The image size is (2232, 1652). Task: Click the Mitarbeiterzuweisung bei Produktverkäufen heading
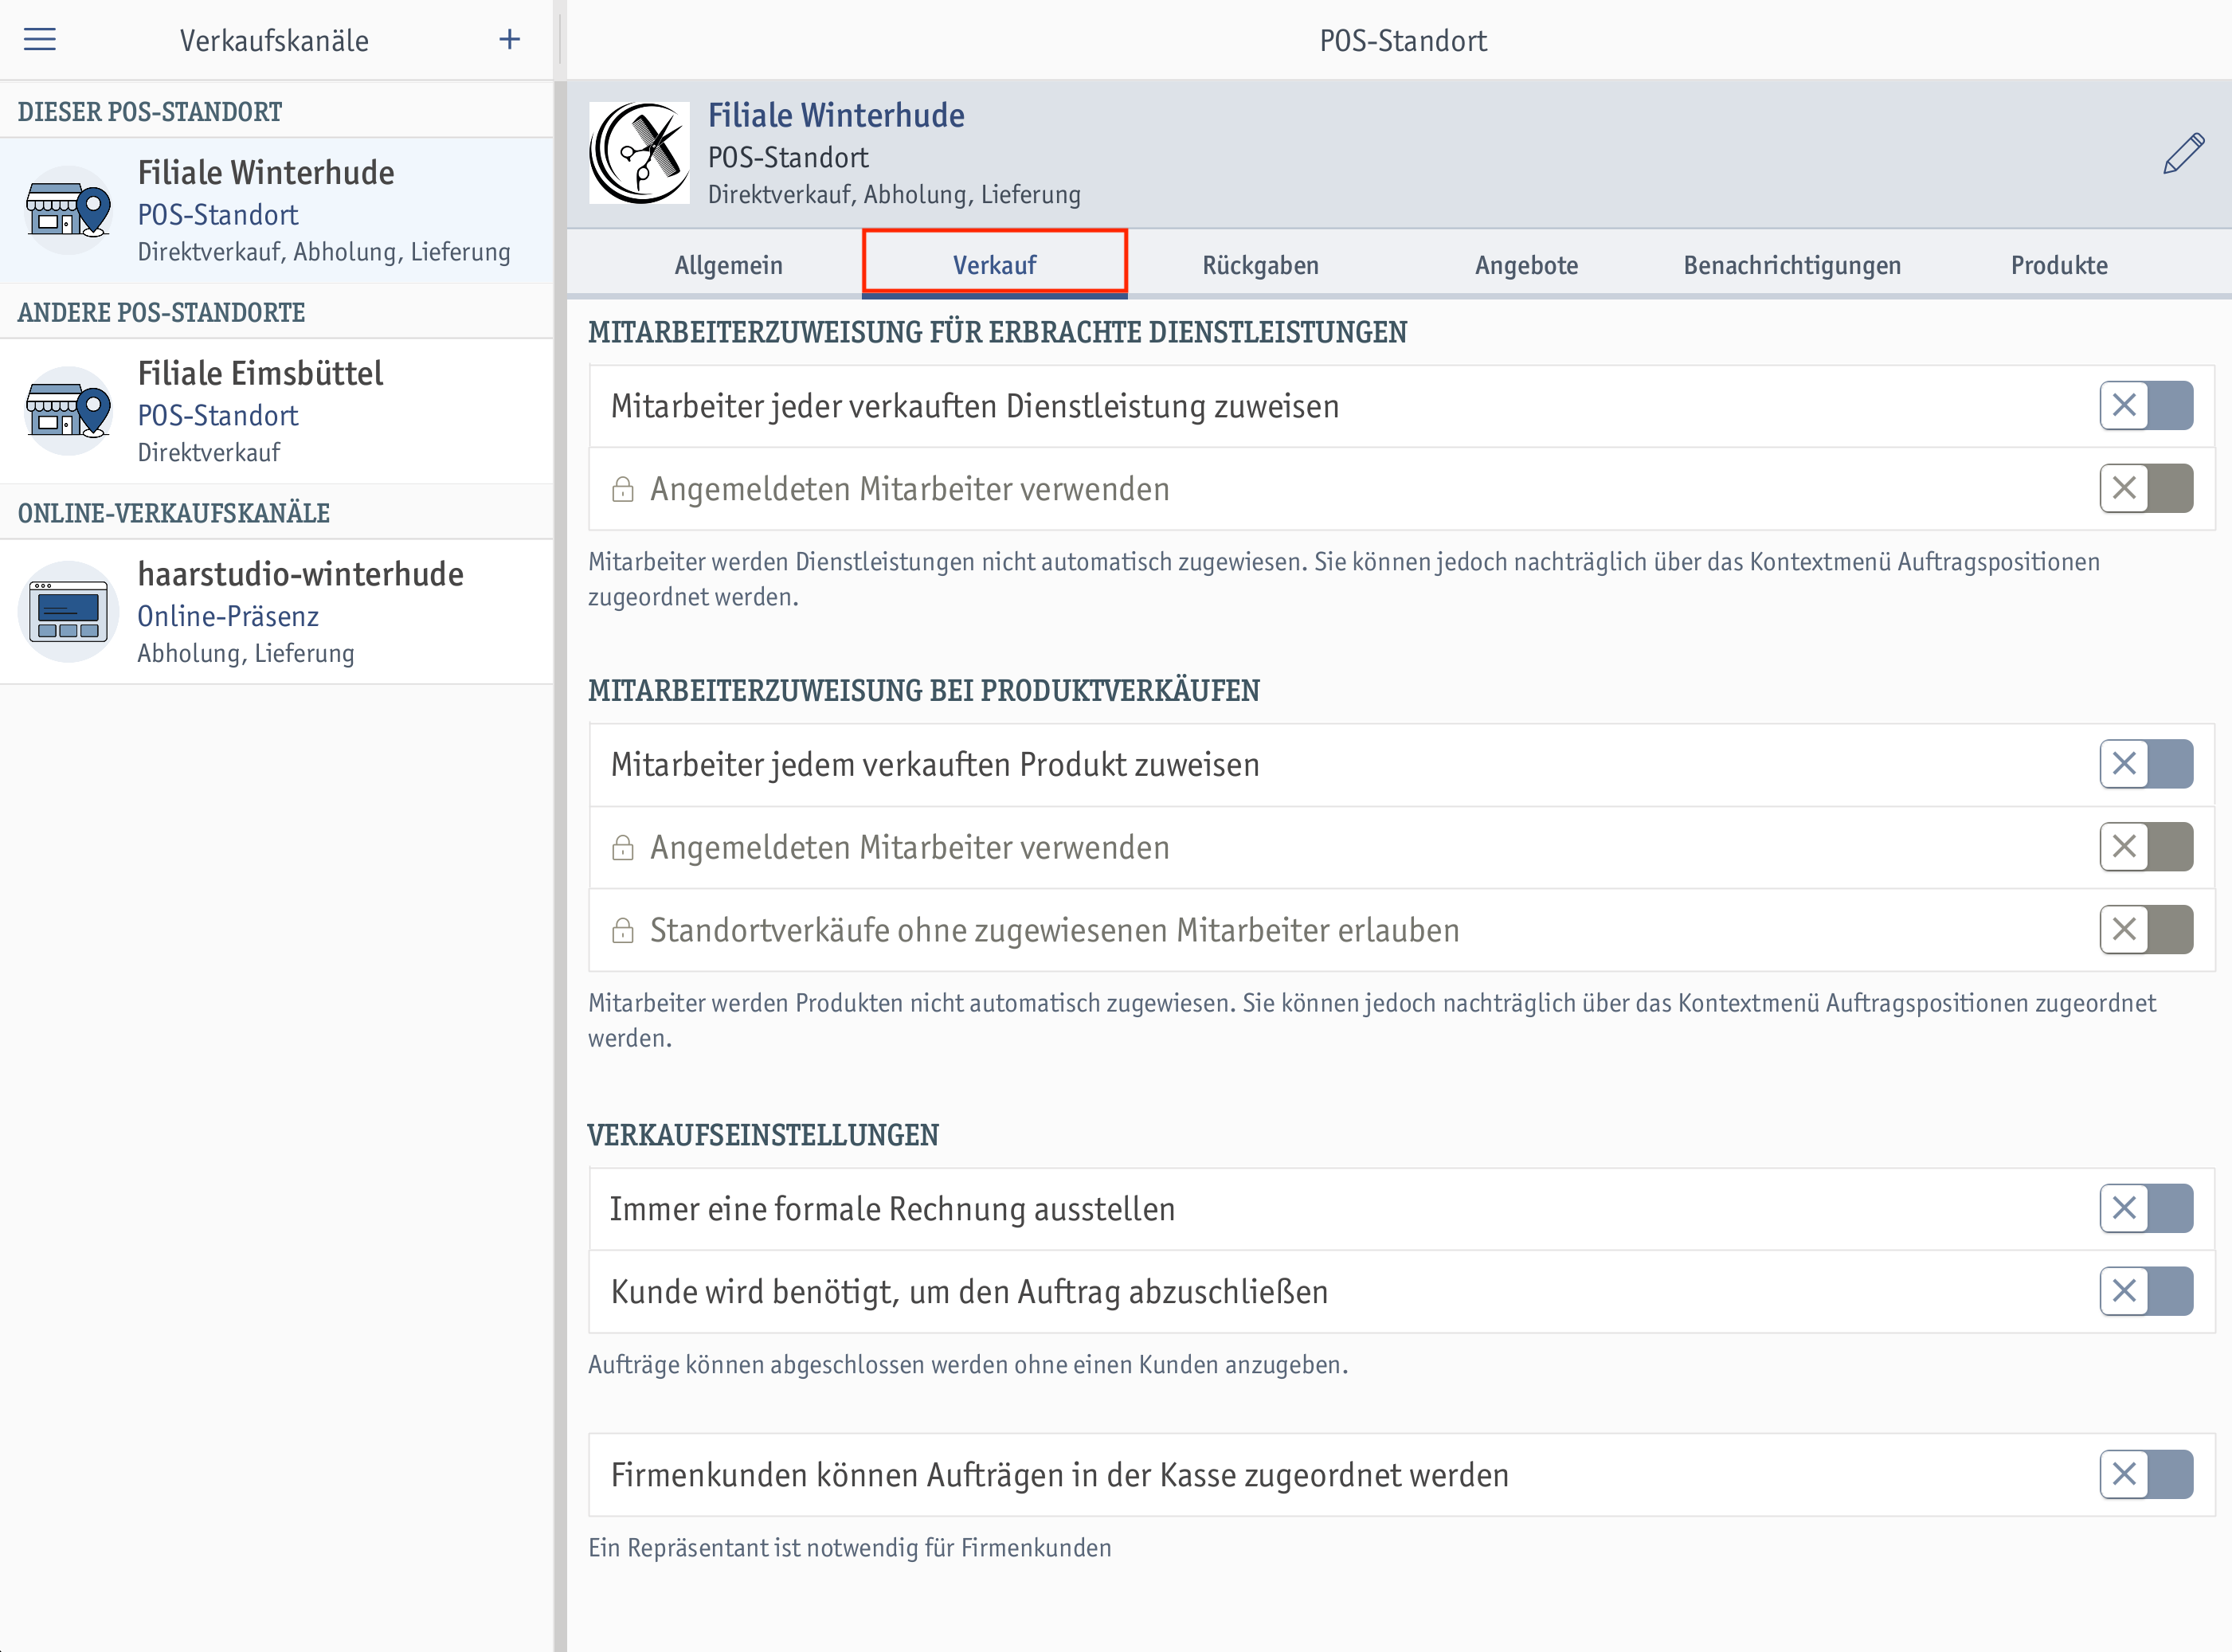[924, 691]
